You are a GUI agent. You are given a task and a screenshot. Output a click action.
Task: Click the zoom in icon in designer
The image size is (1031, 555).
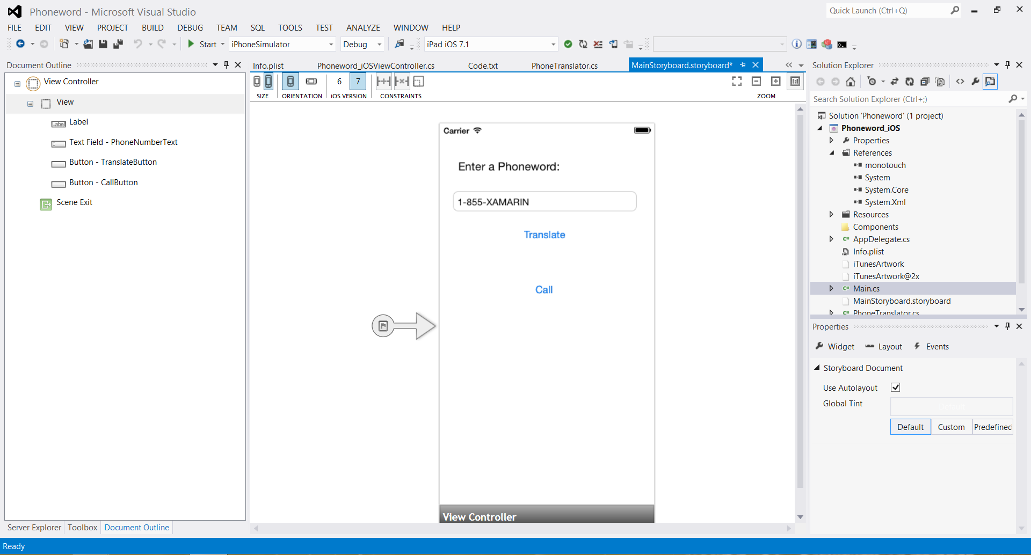click(x=775, y=81)
